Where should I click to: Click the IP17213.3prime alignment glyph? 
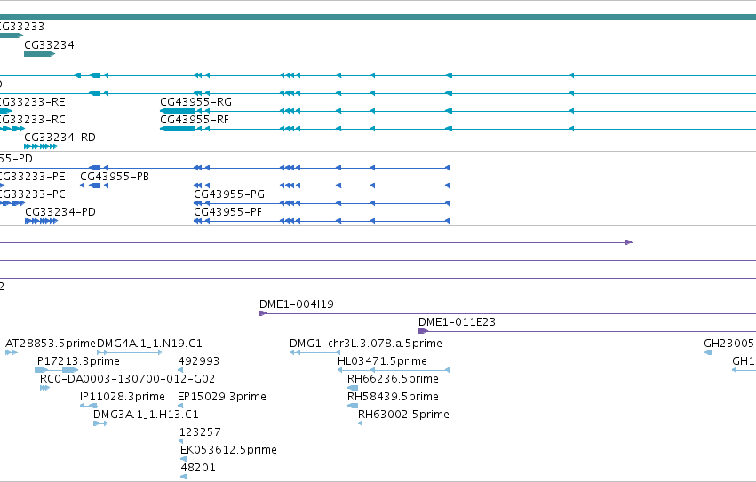pyautogui.click(x=56, y=370)
